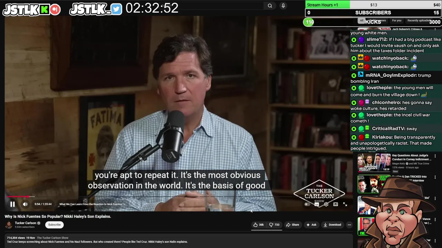Click chat username 'slime712'
442x248 pixels.
(x=377, y=40)
